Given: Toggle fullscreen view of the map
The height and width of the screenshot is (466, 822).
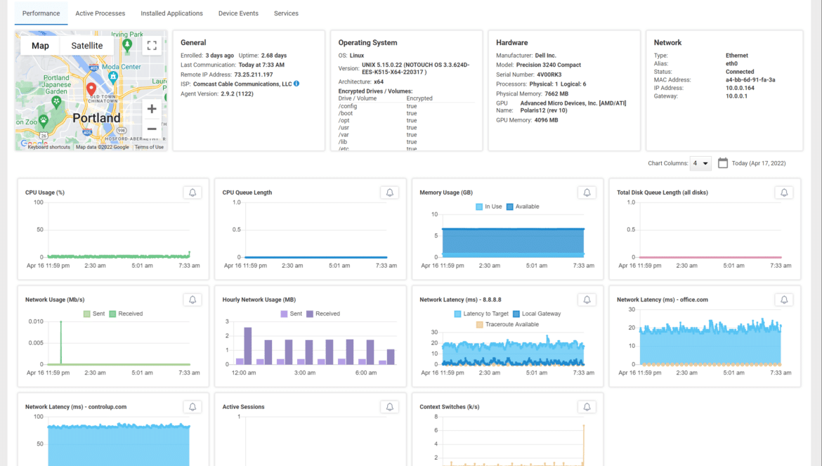Looking at the screenshot, I should pos(152,46).
